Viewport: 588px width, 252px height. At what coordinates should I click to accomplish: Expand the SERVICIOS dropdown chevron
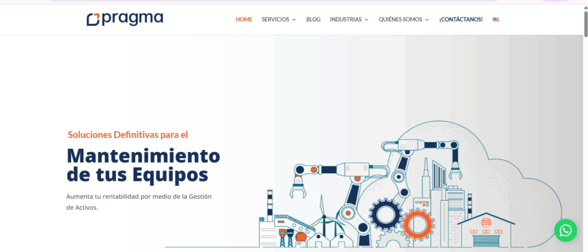(x=294, y=20)
